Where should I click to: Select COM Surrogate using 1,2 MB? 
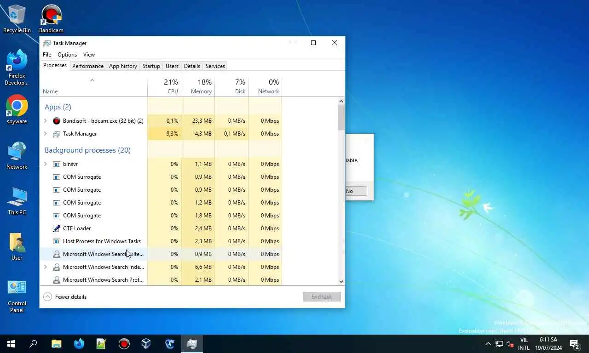pos(161,203)
